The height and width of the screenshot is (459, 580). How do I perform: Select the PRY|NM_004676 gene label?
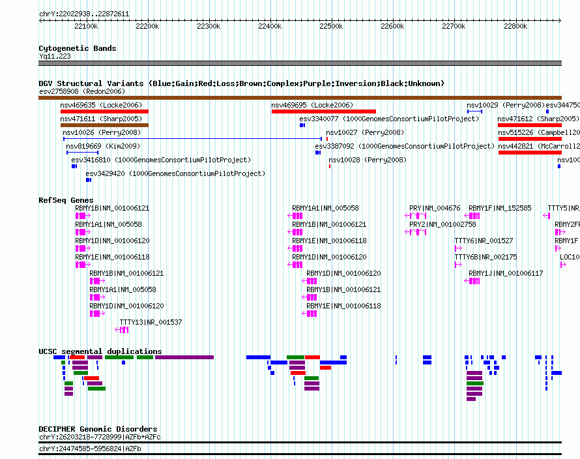point(435,209)
